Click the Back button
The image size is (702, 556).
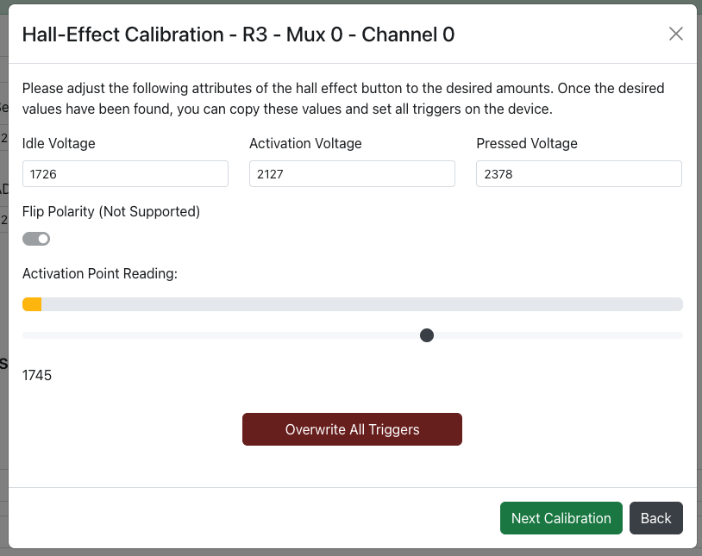point(656,518)
